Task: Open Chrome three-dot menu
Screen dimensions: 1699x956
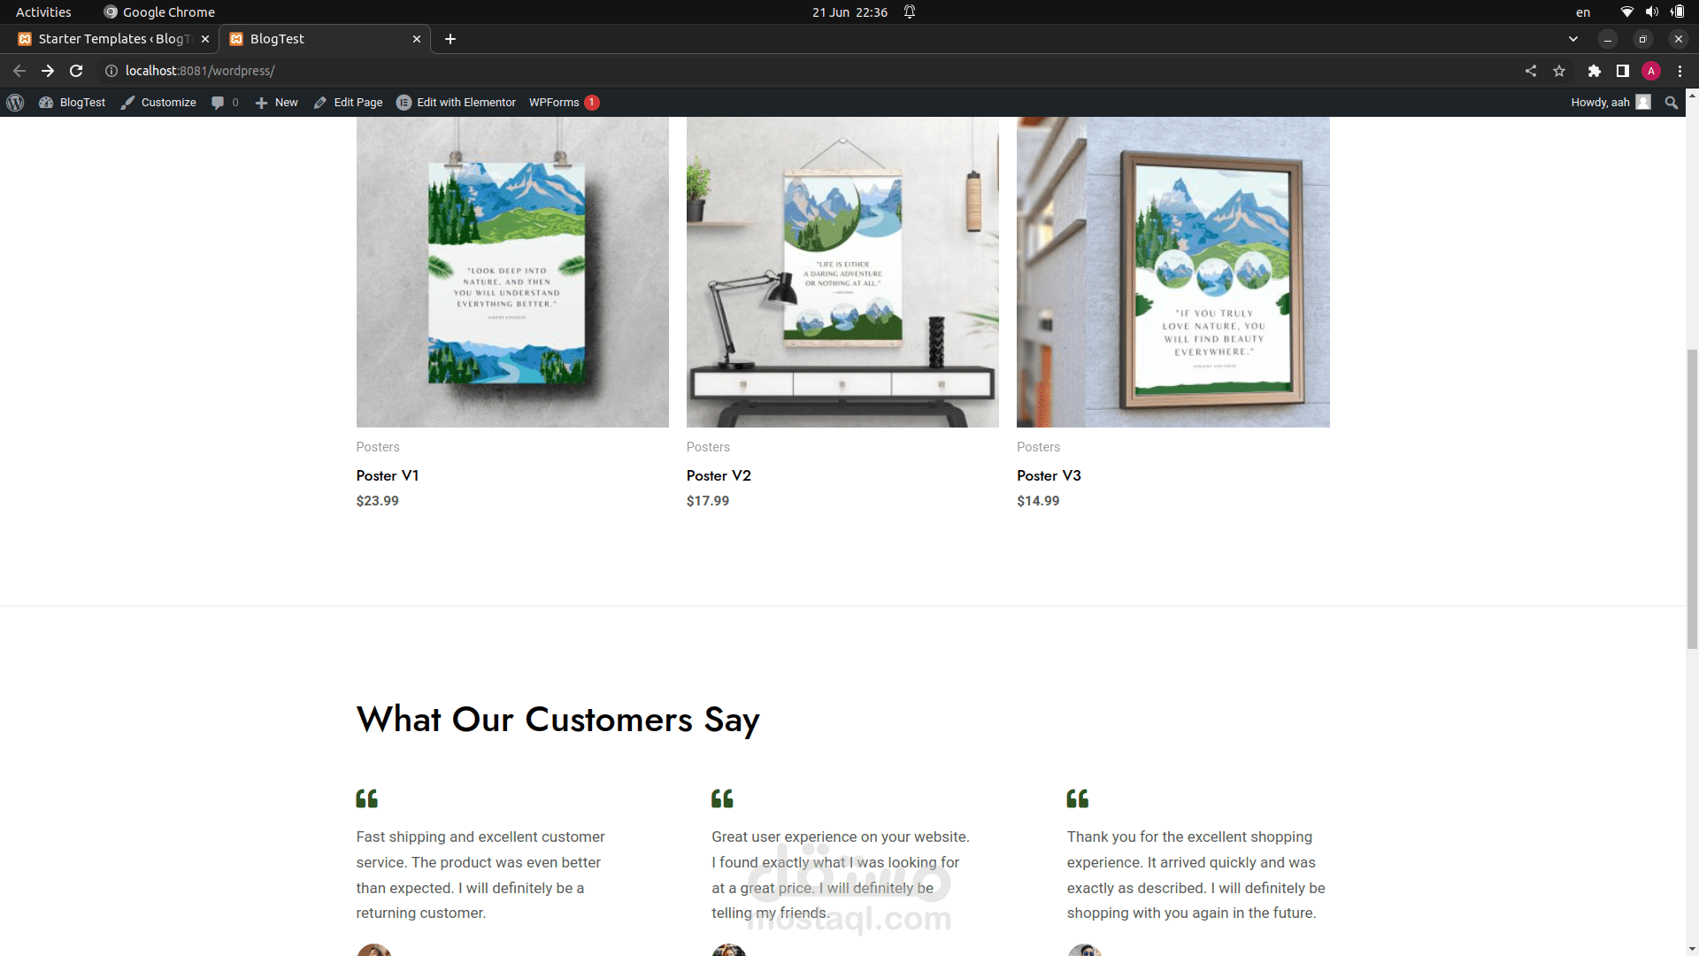Action: coord(1680,71)
